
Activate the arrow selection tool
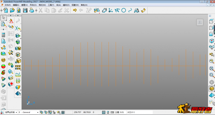coord(3,18)
